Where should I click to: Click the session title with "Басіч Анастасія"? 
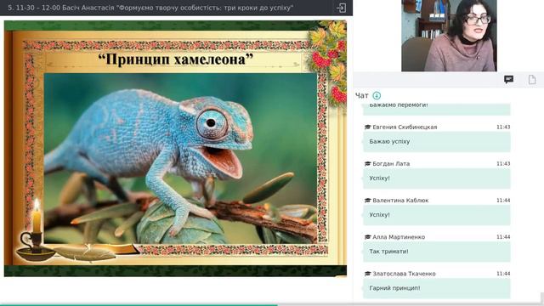(150, 8)
